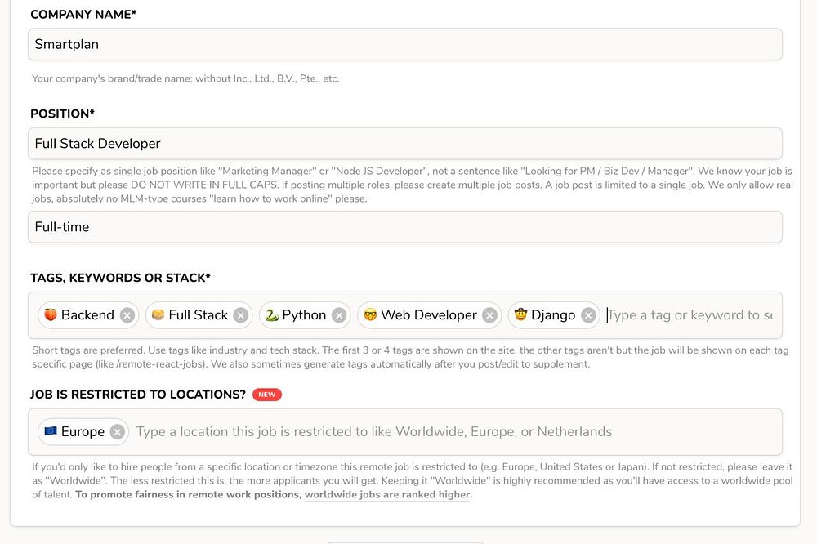This screenshot has height=544, width=817.
Task: Select the Web Developer tag chip
Action: 429,315
